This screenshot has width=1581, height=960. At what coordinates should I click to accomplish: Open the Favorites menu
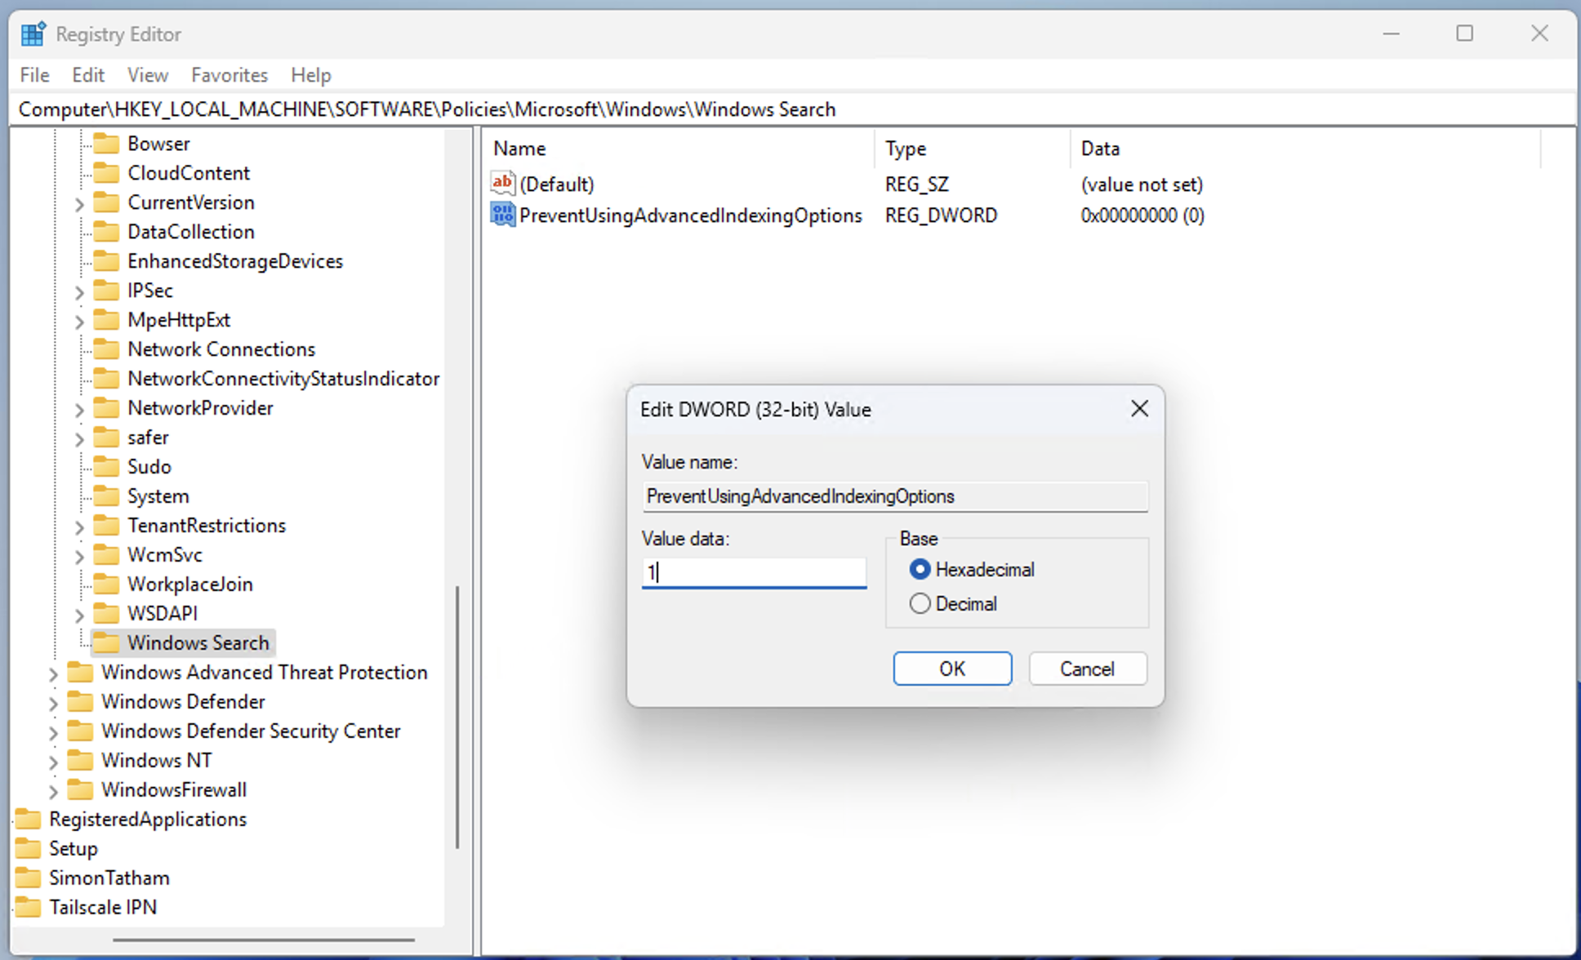tap(229, 74)
